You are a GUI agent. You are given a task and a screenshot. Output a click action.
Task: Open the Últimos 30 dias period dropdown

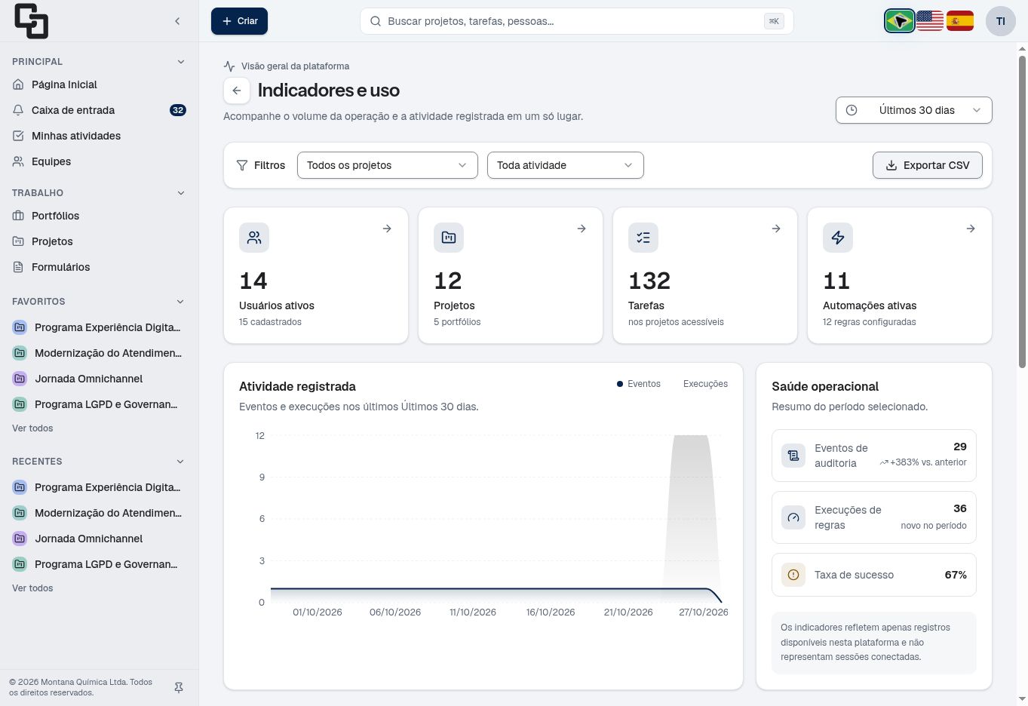(x=914, y=110)
